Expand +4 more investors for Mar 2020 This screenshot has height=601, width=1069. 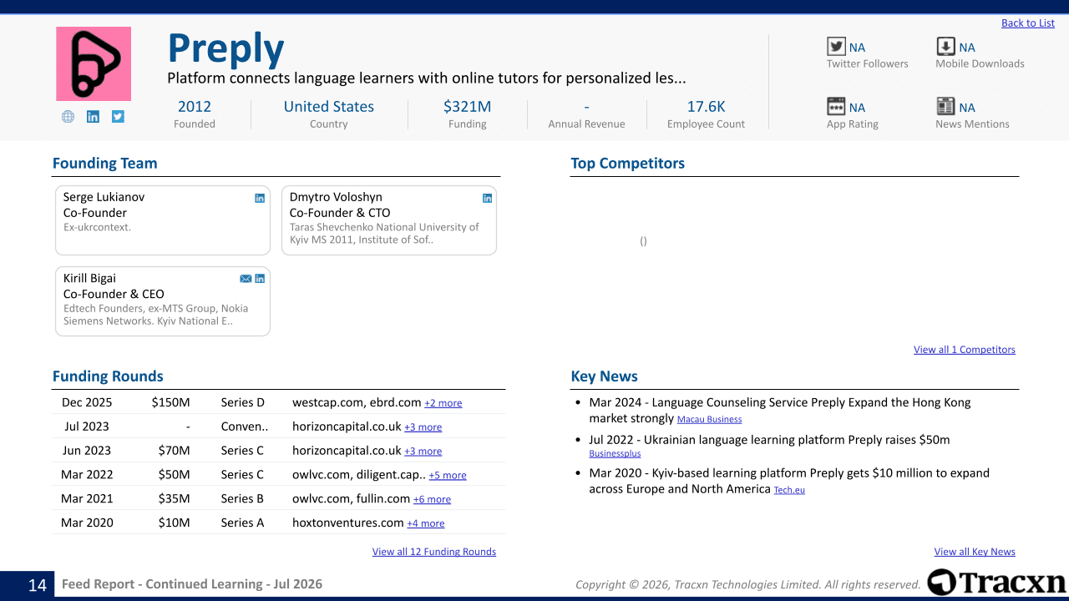point(426,524)
